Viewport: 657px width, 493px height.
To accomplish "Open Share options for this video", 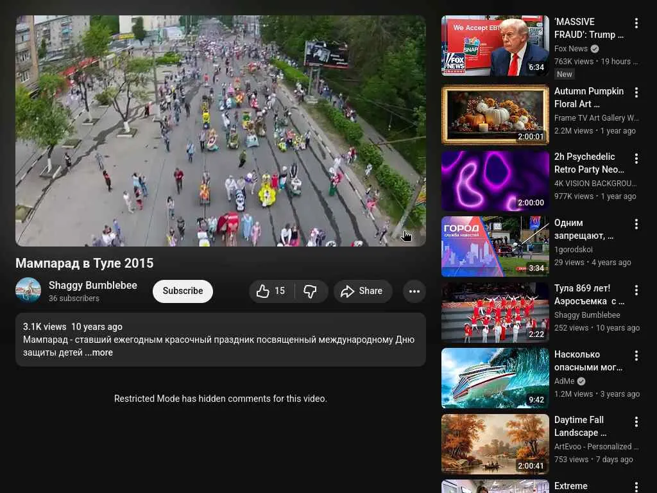I will click(363, 291).
